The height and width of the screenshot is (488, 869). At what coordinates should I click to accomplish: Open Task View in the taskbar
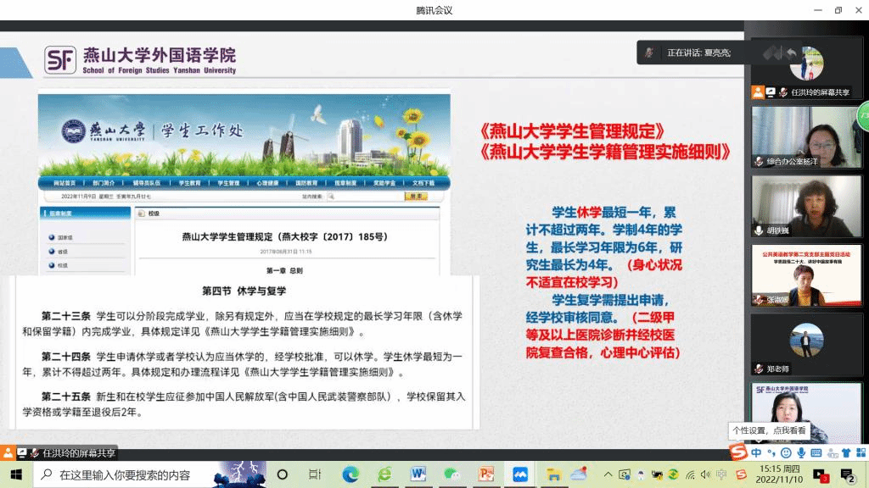(x=315, y=474)
